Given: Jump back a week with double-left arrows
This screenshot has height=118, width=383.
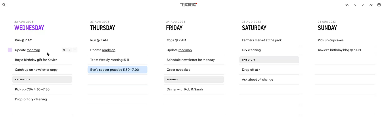Looking at the screenshot, I should 347,5.
